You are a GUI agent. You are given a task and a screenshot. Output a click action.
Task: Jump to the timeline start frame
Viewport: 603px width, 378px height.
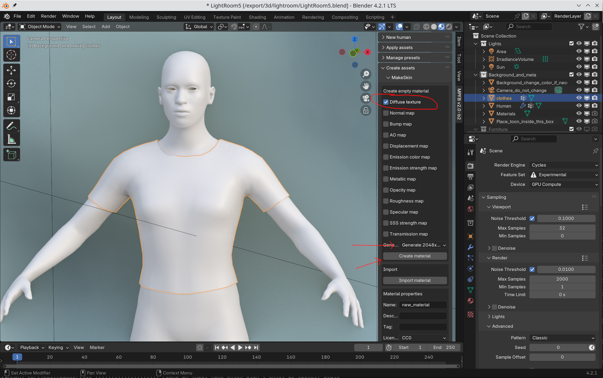217,347
